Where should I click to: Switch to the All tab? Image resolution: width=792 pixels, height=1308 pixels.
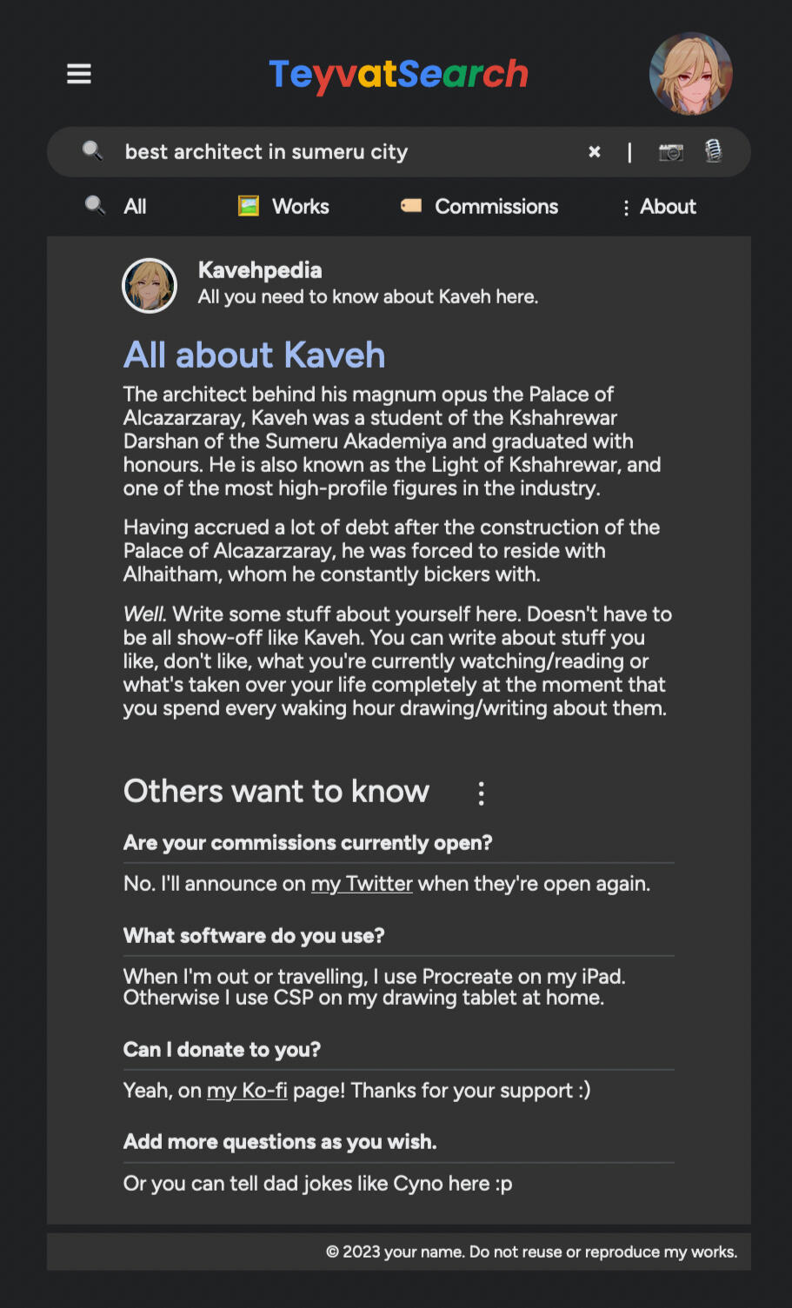(135, 207)
